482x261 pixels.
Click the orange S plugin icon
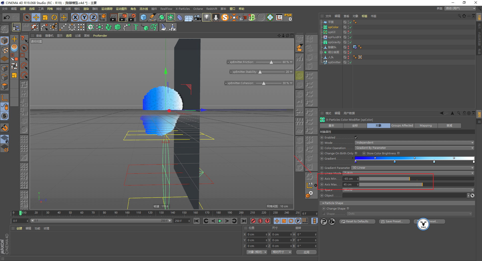[x=225, y=17]
